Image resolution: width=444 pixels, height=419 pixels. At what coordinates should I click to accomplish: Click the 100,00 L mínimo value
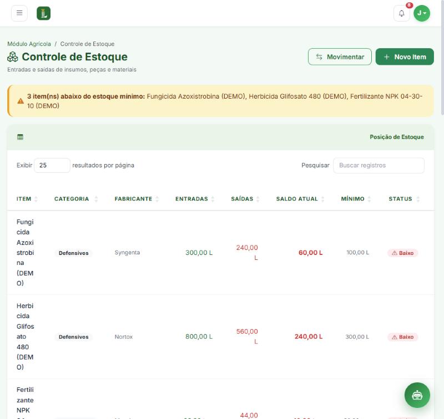[357, 253]
